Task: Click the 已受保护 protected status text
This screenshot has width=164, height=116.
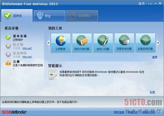Action: [x=18, y=40]
